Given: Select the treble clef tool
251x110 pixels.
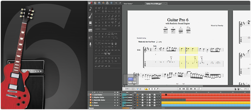Looking at the screenshot, I should [96, 8].
